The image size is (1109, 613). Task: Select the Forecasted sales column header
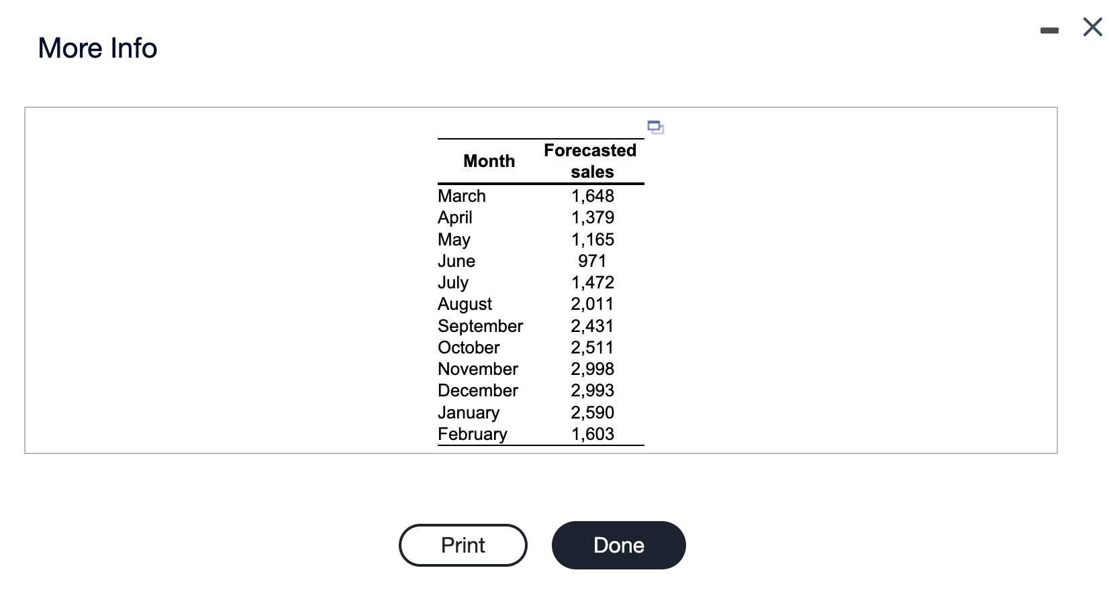click(x=591, y=161)
